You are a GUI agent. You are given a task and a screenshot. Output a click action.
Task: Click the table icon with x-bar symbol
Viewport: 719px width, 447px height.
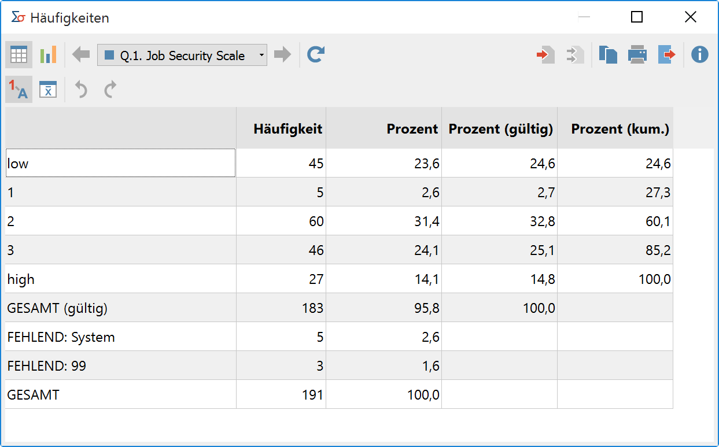48,89
